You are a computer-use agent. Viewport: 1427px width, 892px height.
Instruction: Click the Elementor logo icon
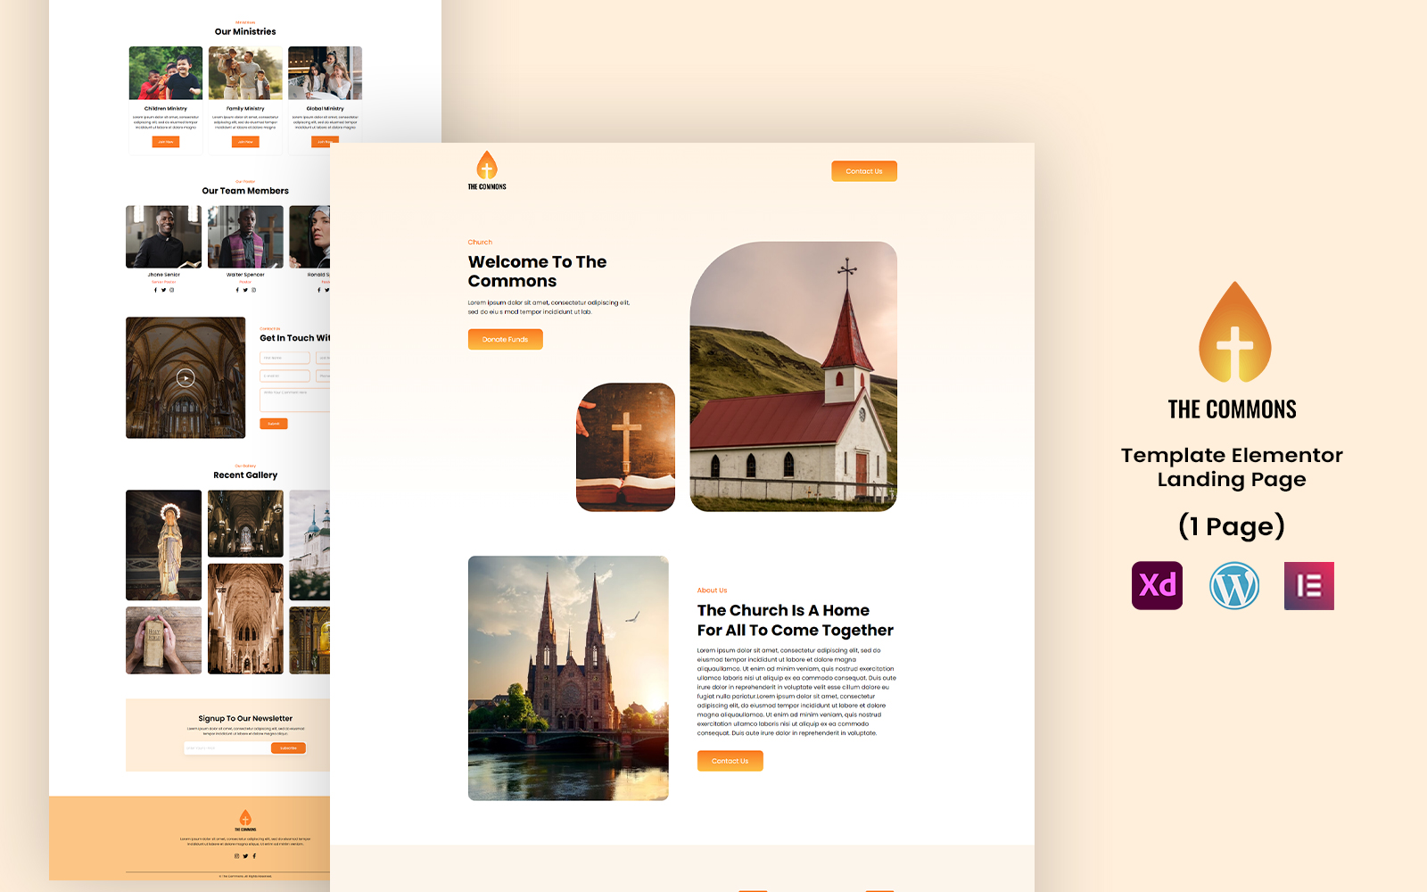pyautogui.click(x=1308, y=585)
